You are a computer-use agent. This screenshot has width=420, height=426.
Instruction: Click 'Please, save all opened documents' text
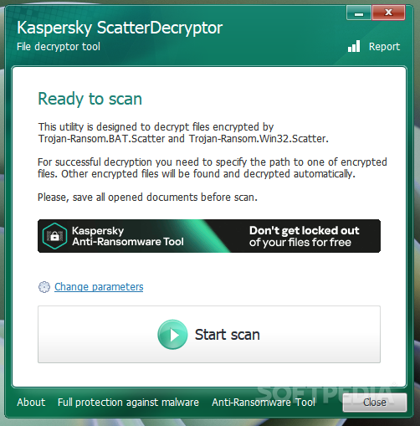point(147,198)
